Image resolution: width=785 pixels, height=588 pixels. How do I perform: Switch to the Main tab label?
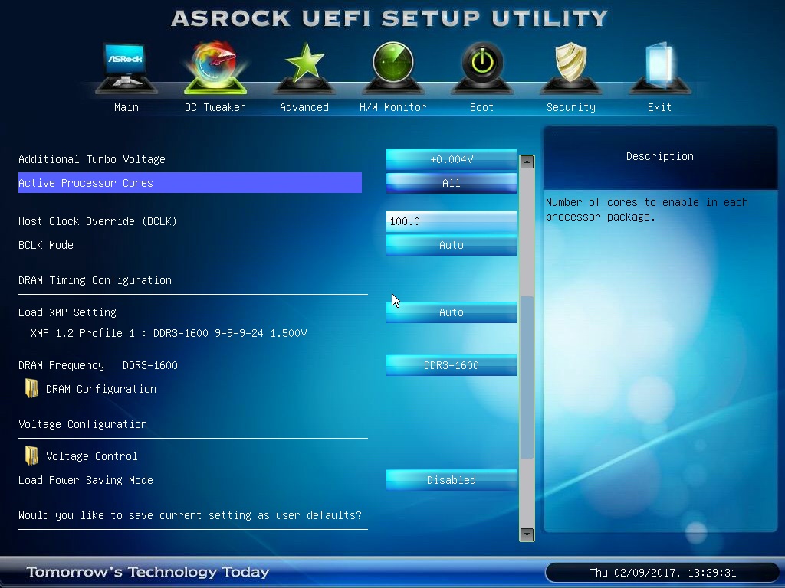click(x=126, y=107)
